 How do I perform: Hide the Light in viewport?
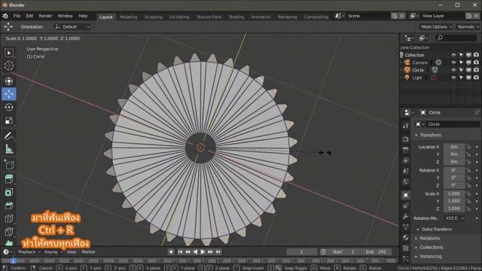click(453, 78)
